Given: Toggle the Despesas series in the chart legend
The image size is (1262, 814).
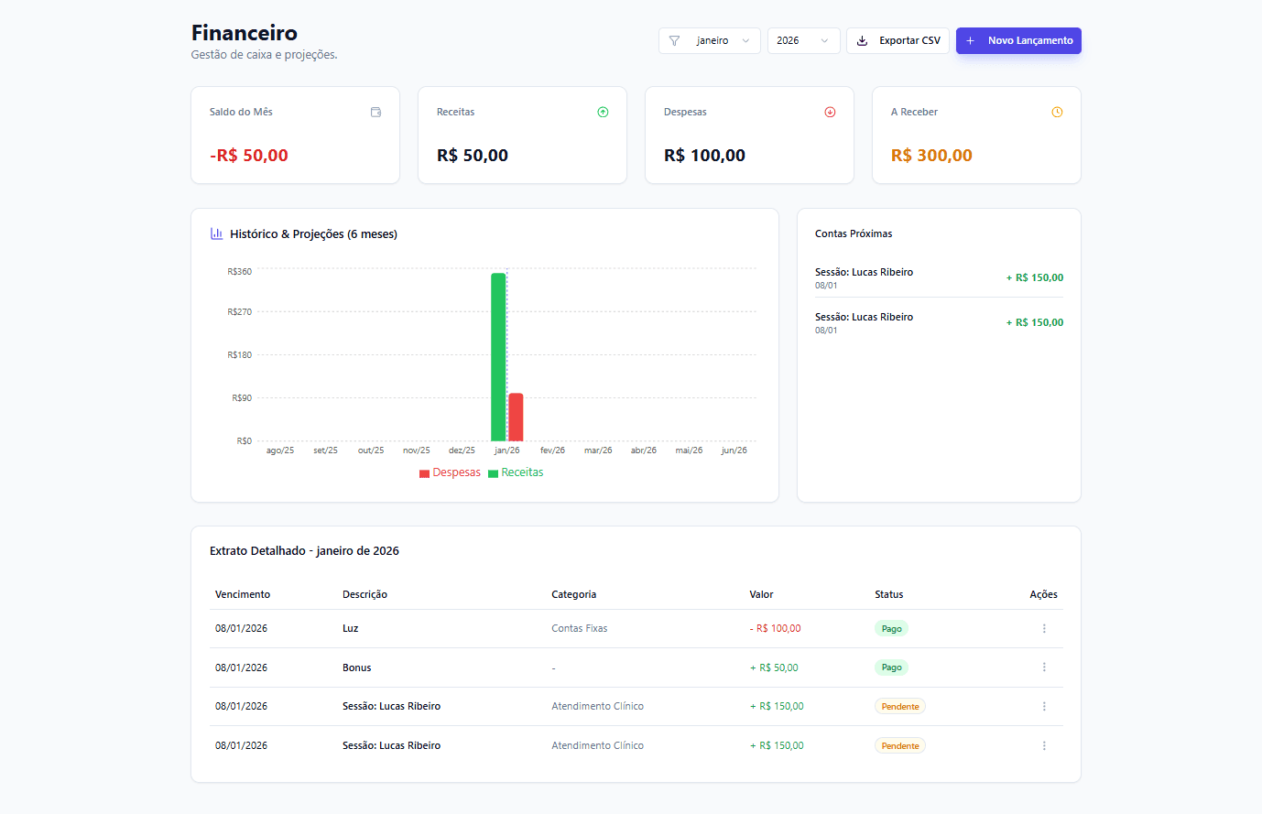Looking at the screenshot, I should point(450,472).
